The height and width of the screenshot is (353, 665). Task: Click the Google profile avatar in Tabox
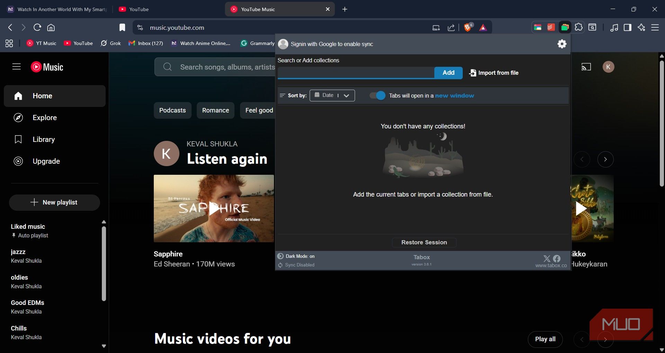click(283, 44)
